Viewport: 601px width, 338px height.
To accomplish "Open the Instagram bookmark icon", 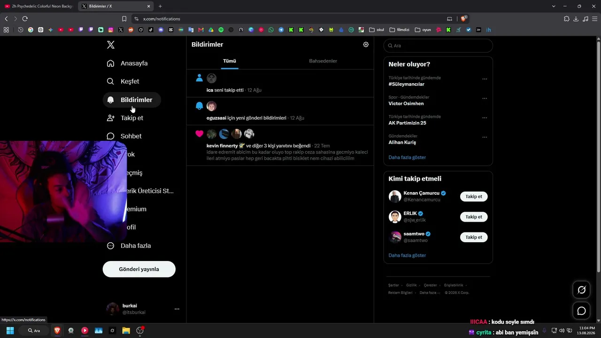I will [x=111, y=30].
